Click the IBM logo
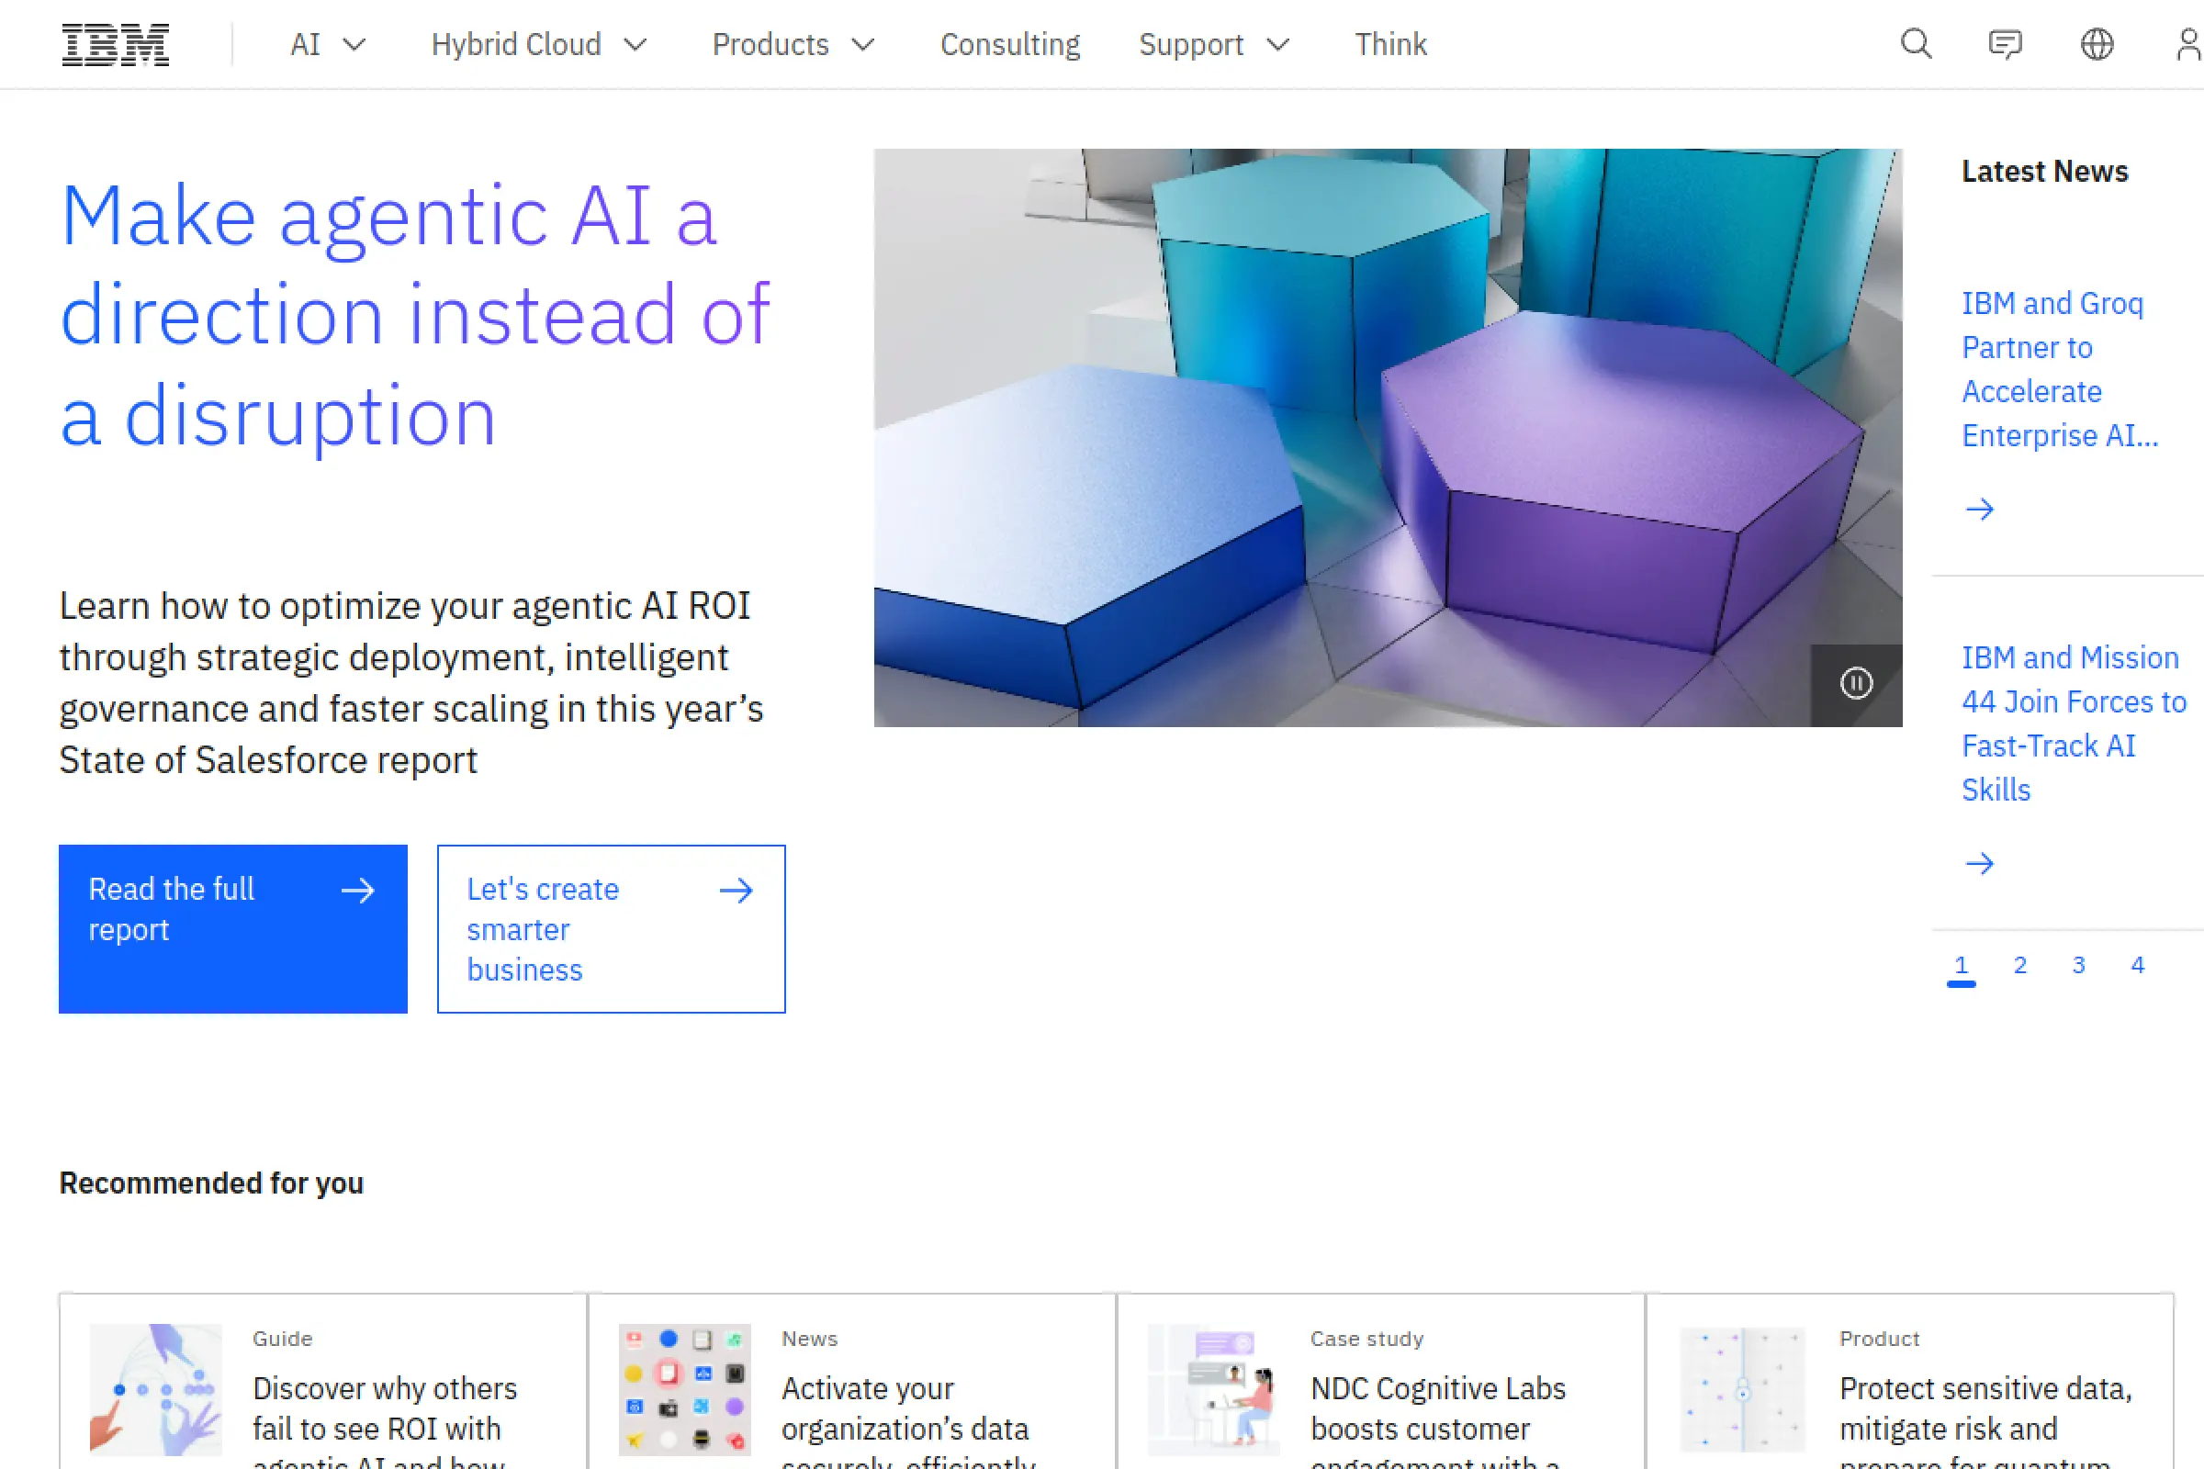This screenshot has height=1469, width=2204. click(x=116, y=44)
